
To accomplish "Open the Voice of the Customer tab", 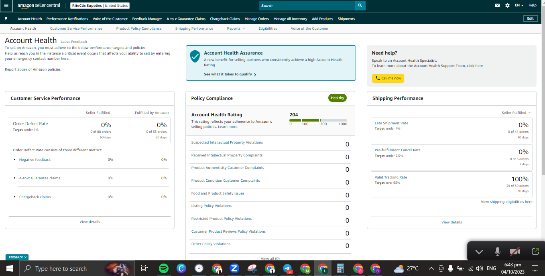I will coord(309,28).
